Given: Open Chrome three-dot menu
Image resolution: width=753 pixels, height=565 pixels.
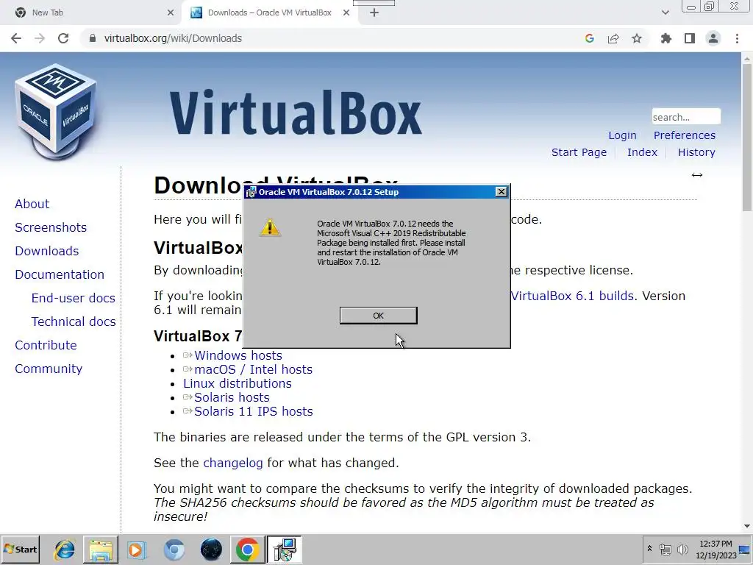Looking at the screenshot, I should point(737,38).
